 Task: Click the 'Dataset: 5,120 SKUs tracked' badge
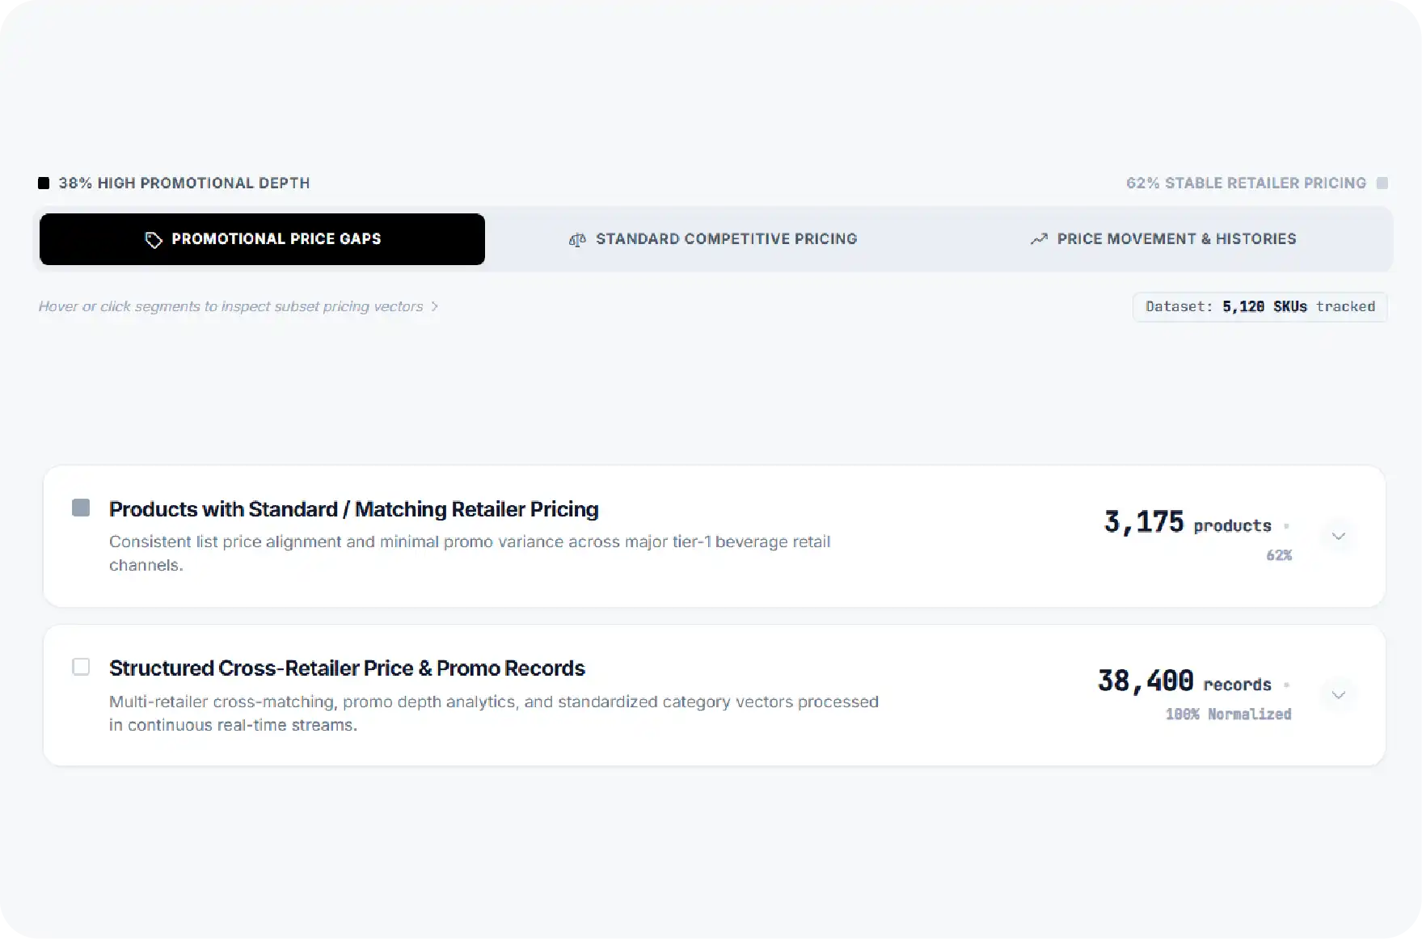[x=1260, y=307]
